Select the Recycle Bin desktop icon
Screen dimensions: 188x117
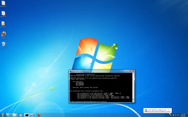coord(4,45)
